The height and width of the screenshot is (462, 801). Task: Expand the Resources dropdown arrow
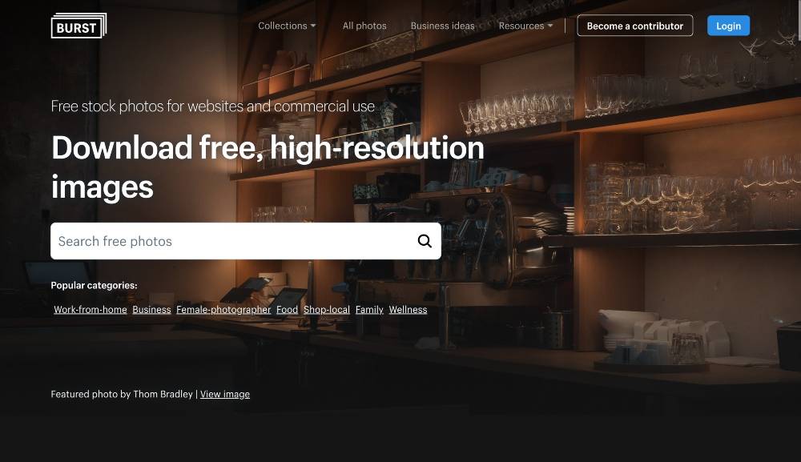pyautogui.click(x=550, y=26)
